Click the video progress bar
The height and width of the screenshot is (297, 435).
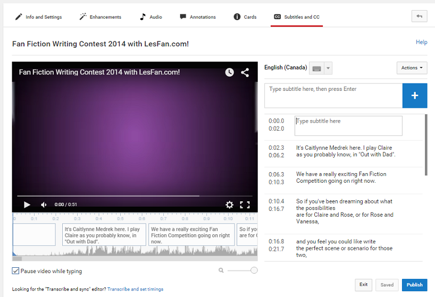coord(135,196)
